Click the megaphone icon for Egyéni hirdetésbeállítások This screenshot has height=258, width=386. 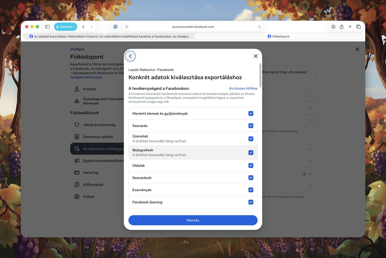pyautogui.click(x=77, y=161)
